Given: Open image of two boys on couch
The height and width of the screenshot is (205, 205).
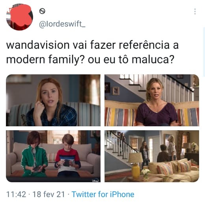Looking at the screenshot, I should click(x=53, y=156).
